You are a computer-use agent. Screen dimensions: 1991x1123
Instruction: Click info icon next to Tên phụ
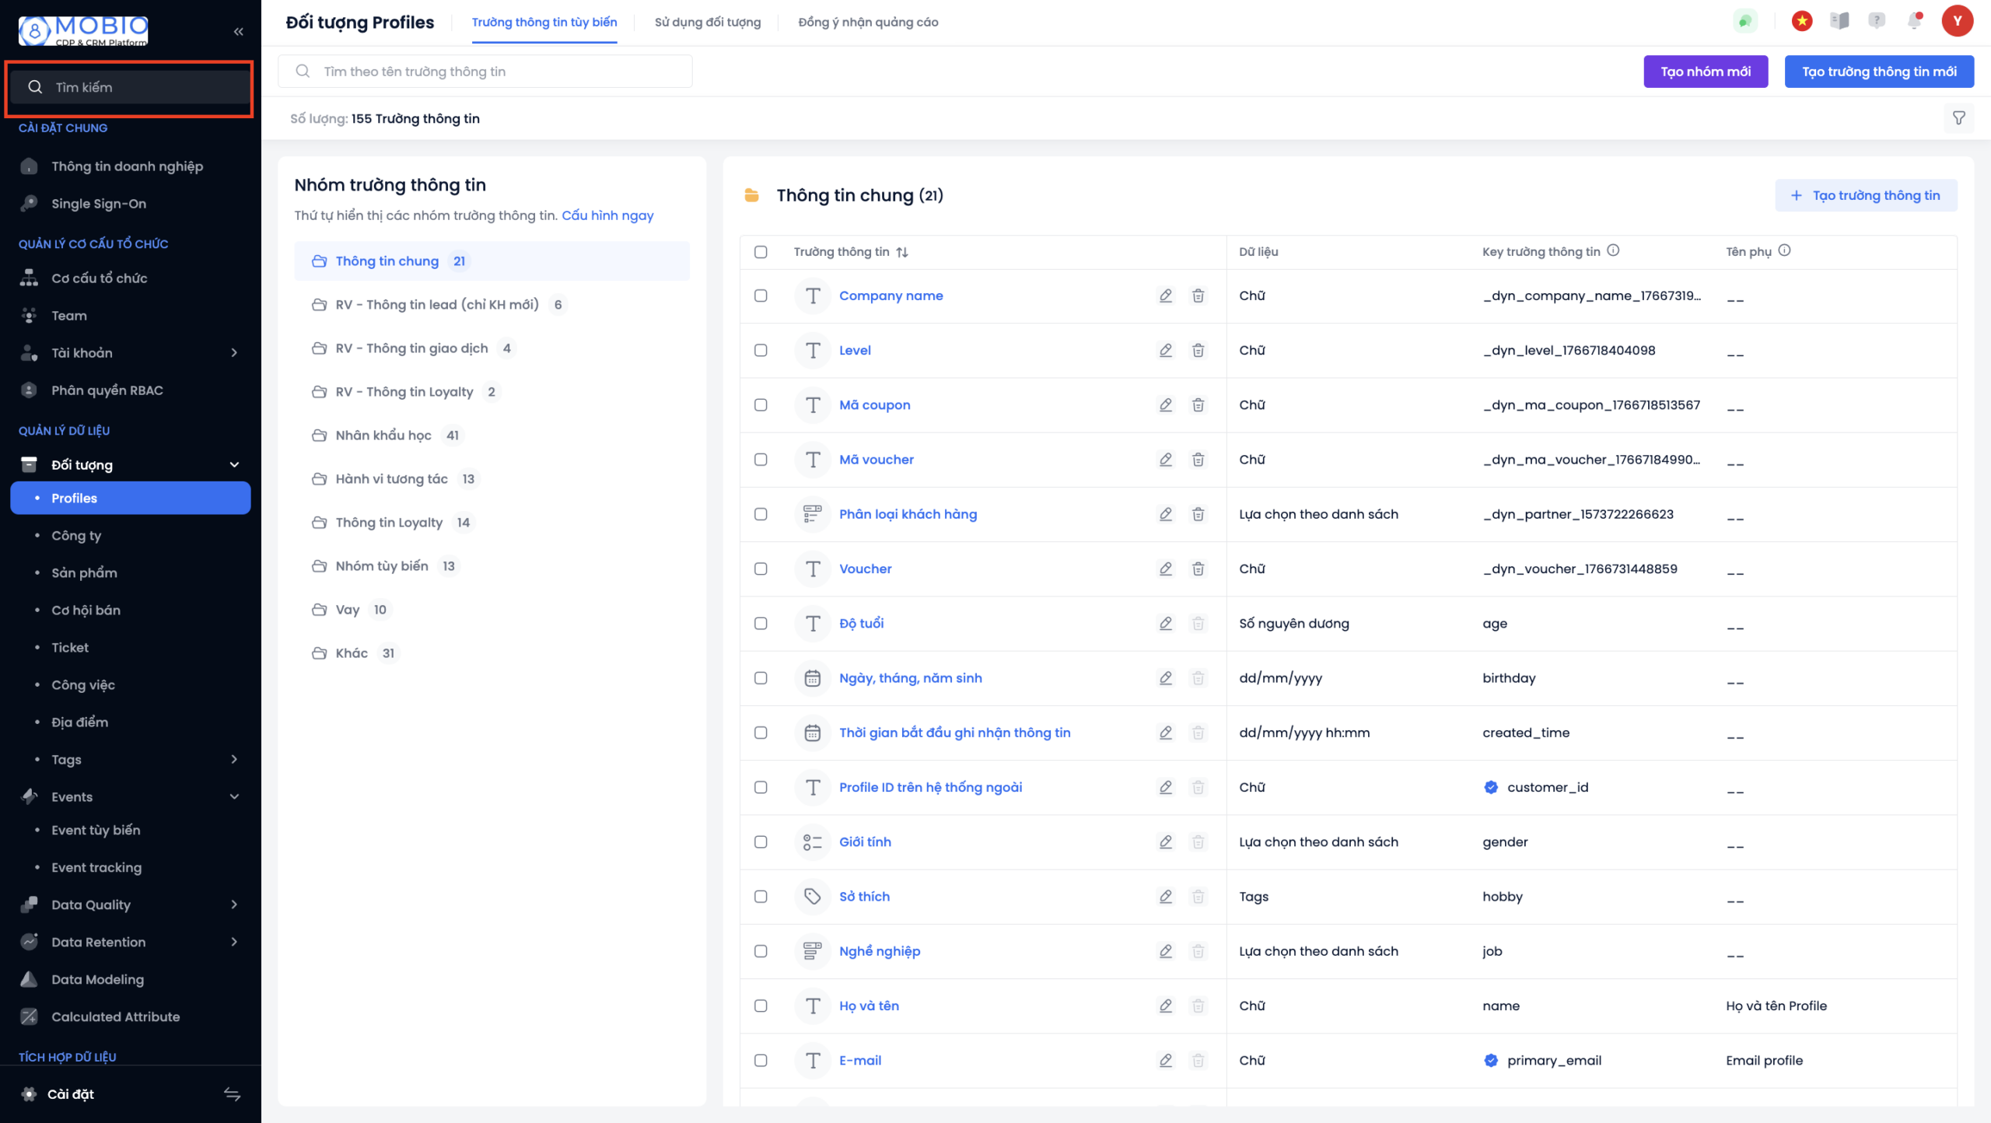click(x=1784, y=250)
